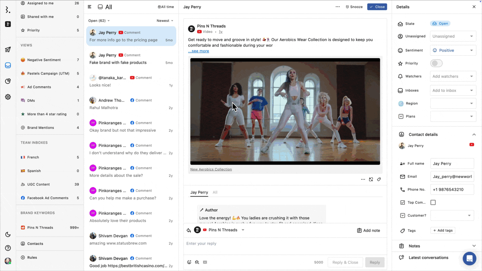This screenshot has width=482, height=271.
Task: Collapse the Contact details section
Action: (x=474, y=134)
